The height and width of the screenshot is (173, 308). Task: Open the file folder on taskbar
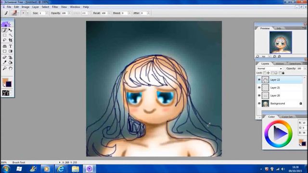click(x=75, y=169)
